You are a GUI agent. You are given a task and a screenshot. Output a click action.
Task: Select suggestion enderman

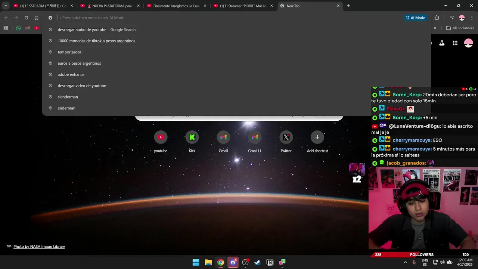coord(236,108)
